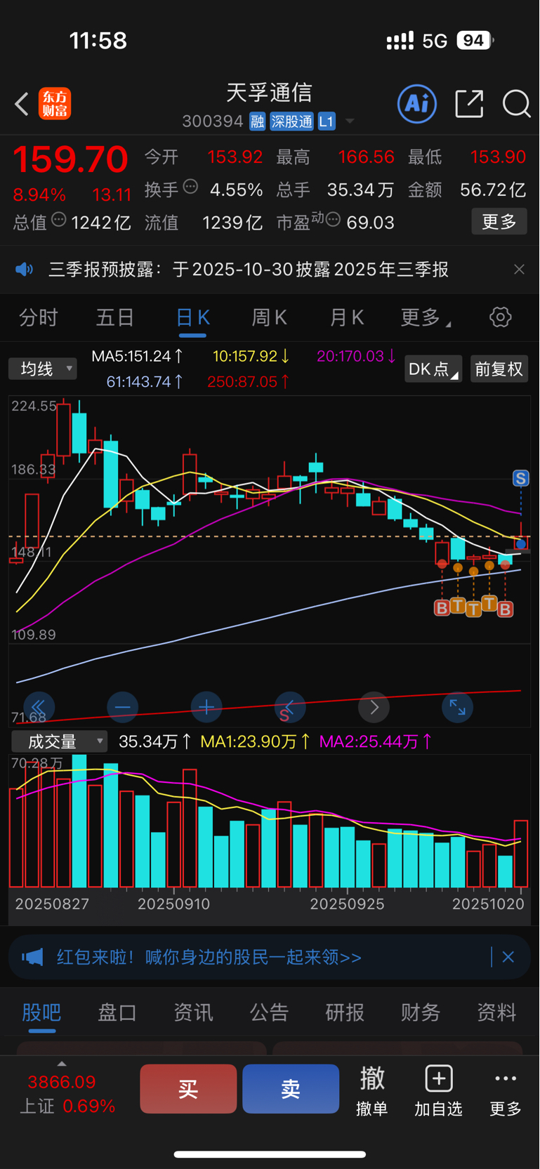Zoom out chart with minus button
The height and width of the screenshot is (1169, 540).
point(122,707)
